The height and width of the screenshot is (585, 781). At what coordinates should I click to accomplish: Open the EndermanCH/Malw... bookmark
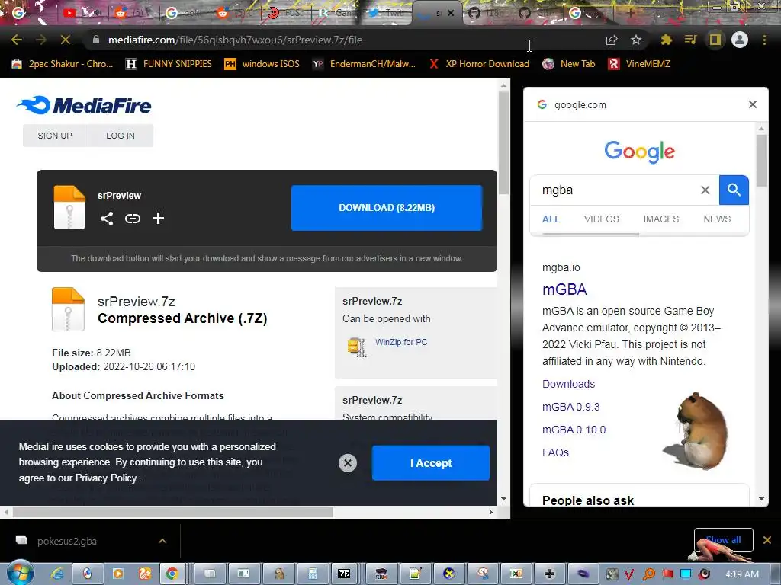(x=364, y=64)
